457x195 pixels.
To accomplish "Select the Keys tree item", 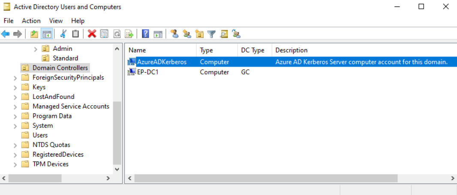I will [39, 87].
